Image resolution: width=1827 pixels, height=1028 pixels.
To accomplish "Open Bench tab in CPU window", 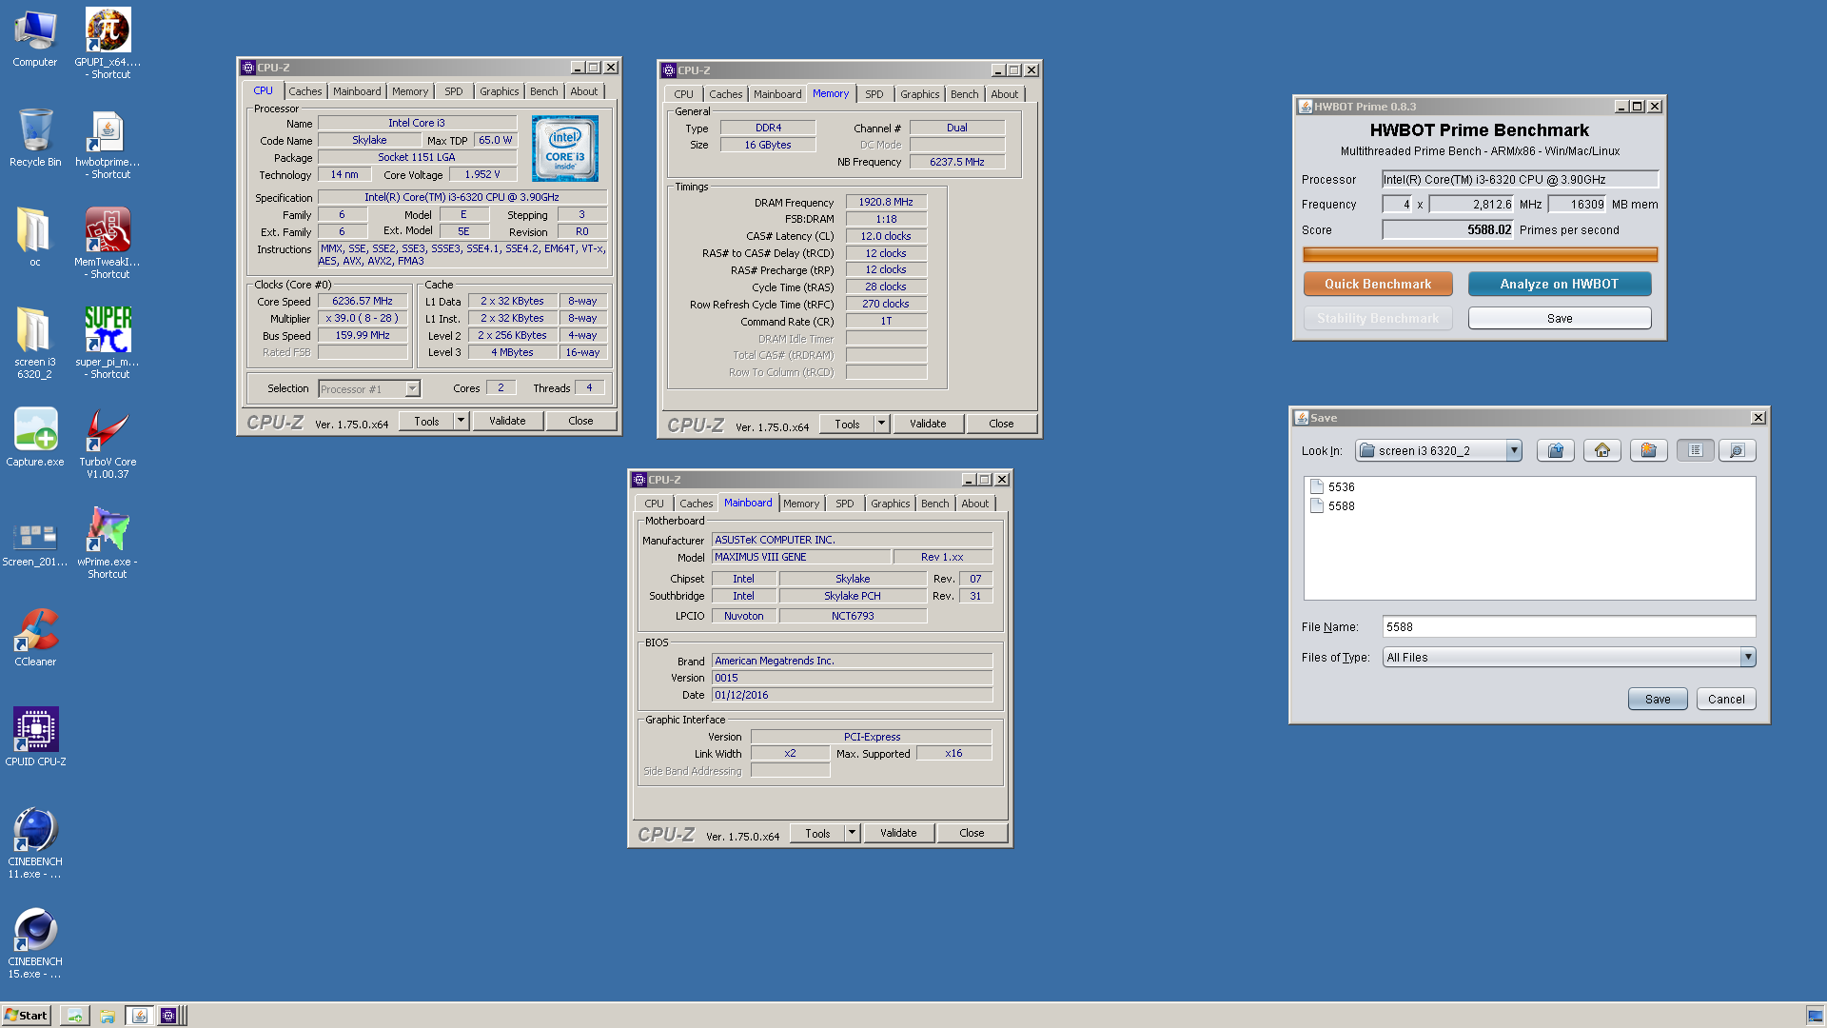I will point(543,91).
